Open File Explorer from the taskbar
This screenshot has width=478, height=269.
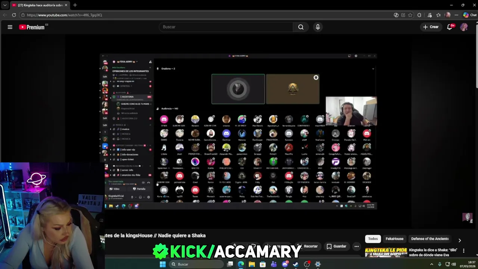252,264
